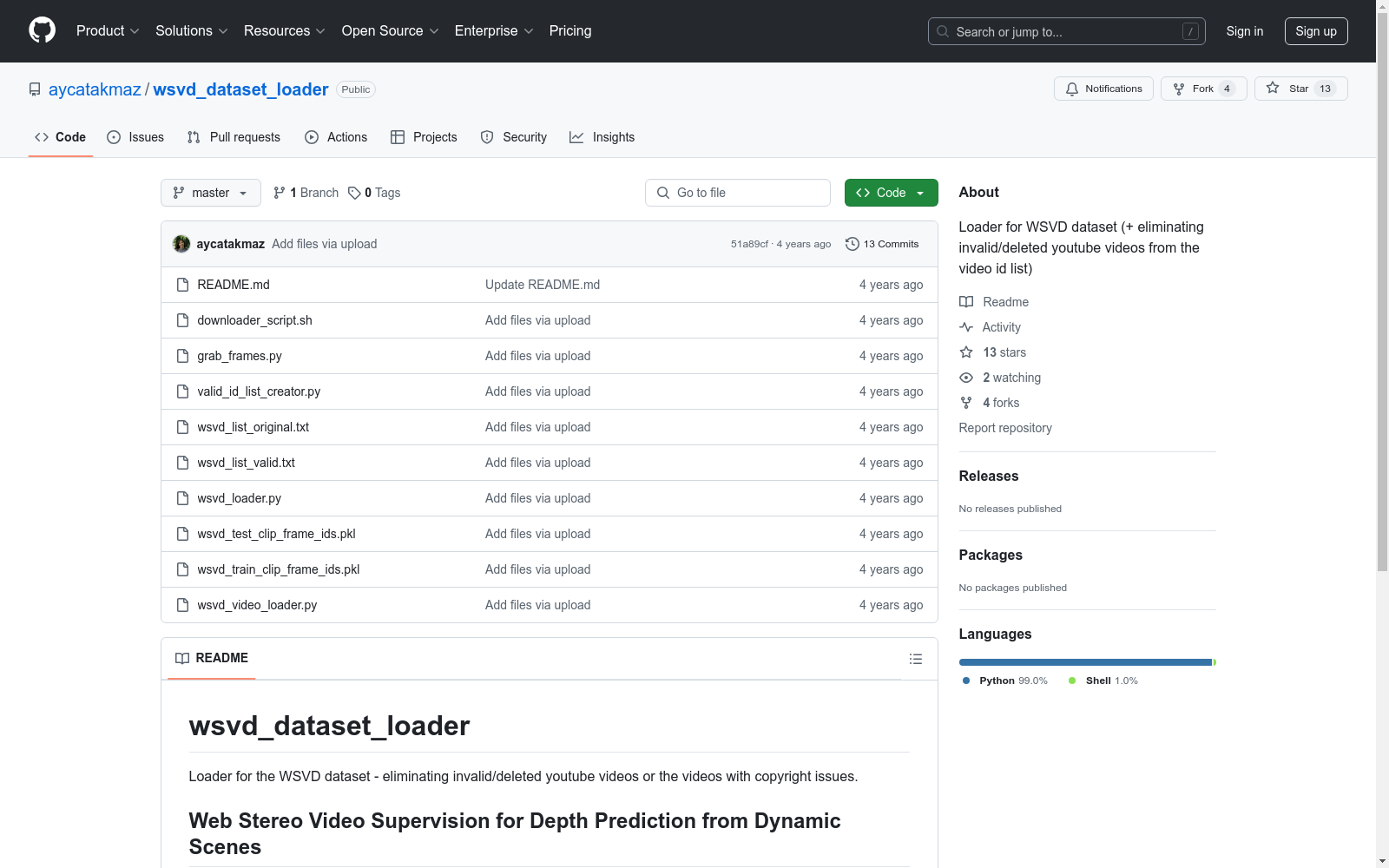Open wsvd_dataset_loader repository title link
Screen dimensions: 1389x868
pos(241,89)
